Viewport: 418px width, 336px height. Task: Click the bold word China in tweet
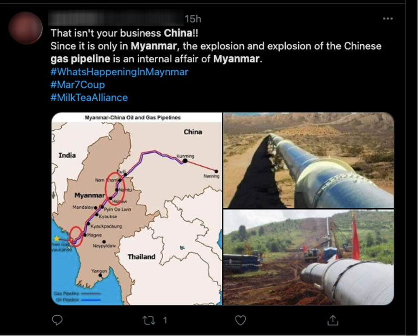(x=178, y=33)
